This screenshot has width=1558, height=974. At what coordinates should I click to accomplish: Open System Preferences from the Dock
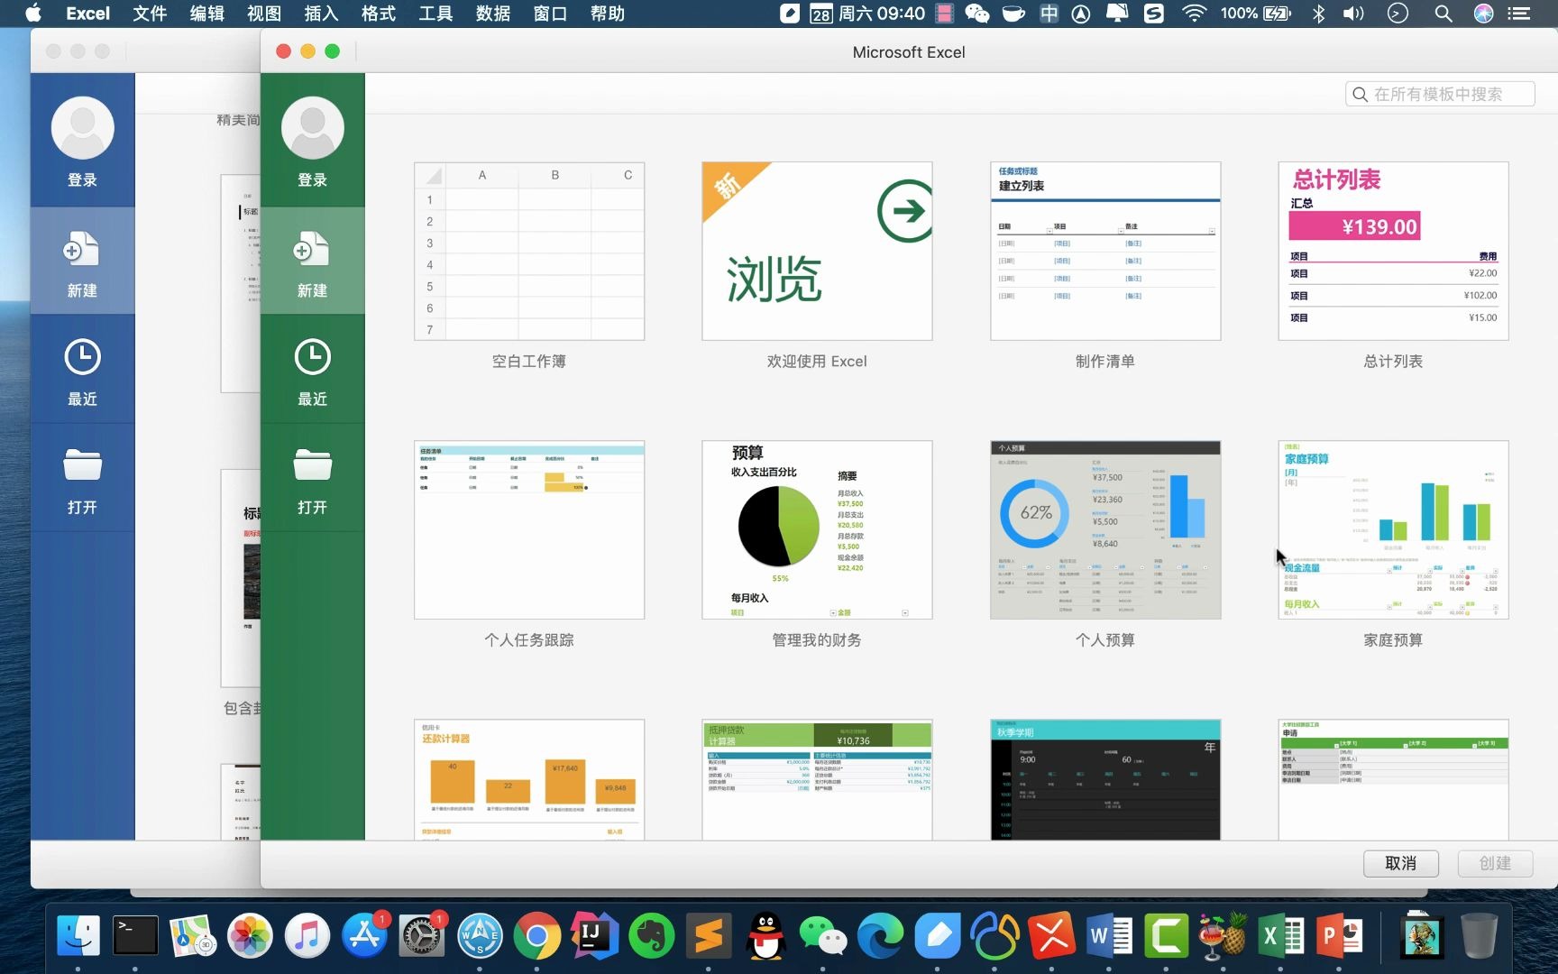422,936
